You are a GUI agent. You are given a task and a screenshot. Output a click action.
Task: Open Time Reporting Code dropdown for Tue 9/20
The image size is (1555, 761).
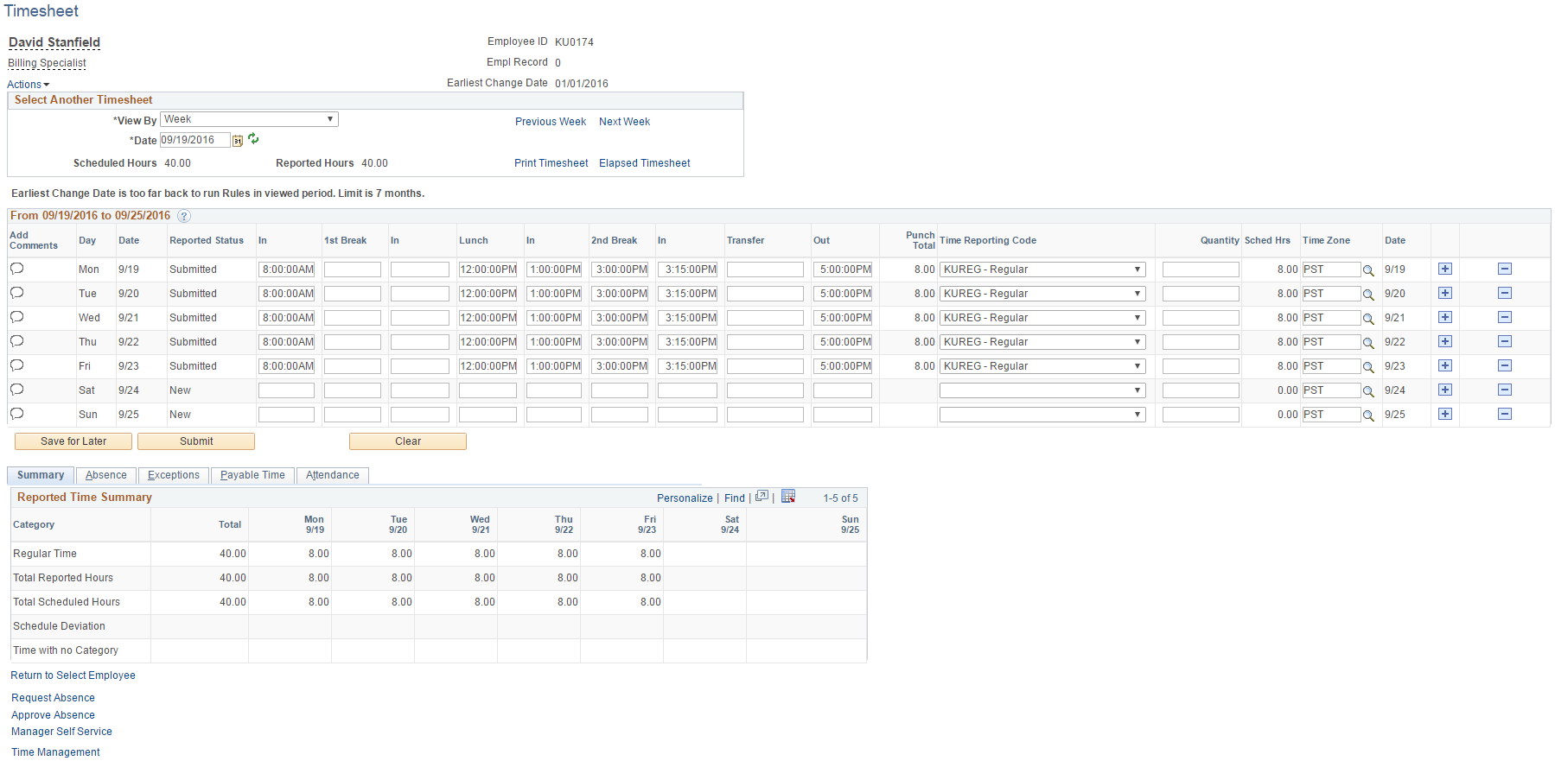[1042, 294]
